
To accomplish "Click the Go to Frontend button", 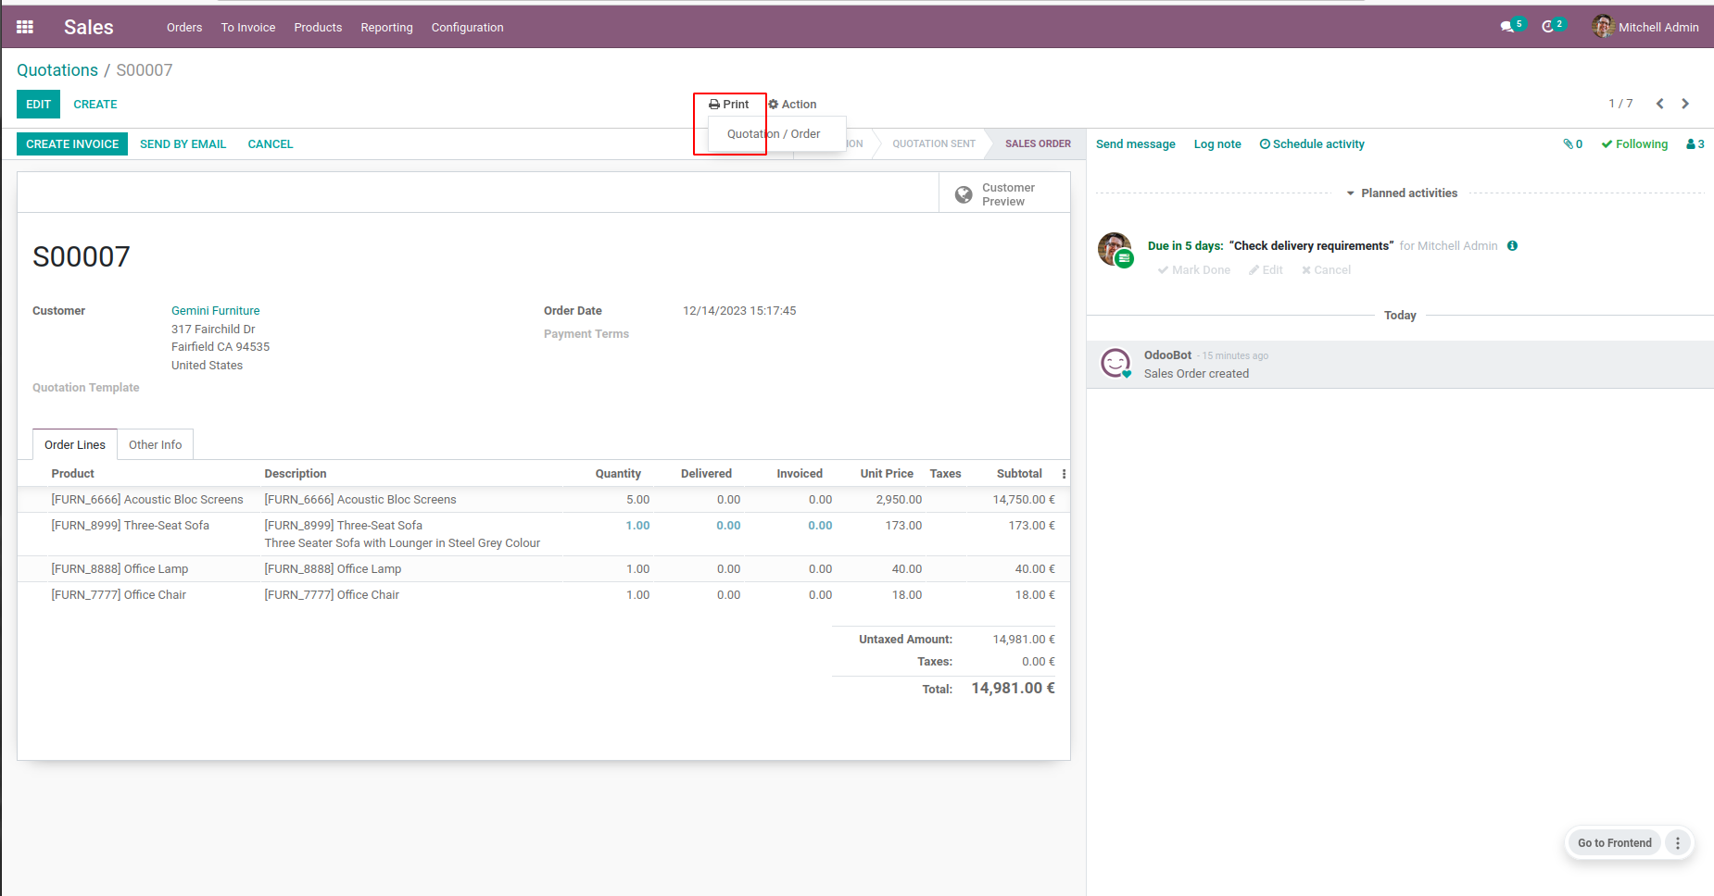I will point(1614,843).
